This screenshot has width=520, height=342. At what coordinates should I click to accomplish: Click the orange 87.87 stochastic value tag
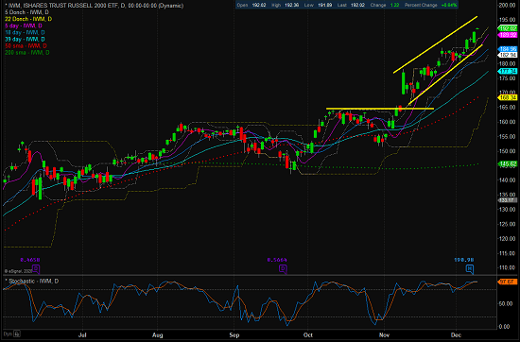508,282
